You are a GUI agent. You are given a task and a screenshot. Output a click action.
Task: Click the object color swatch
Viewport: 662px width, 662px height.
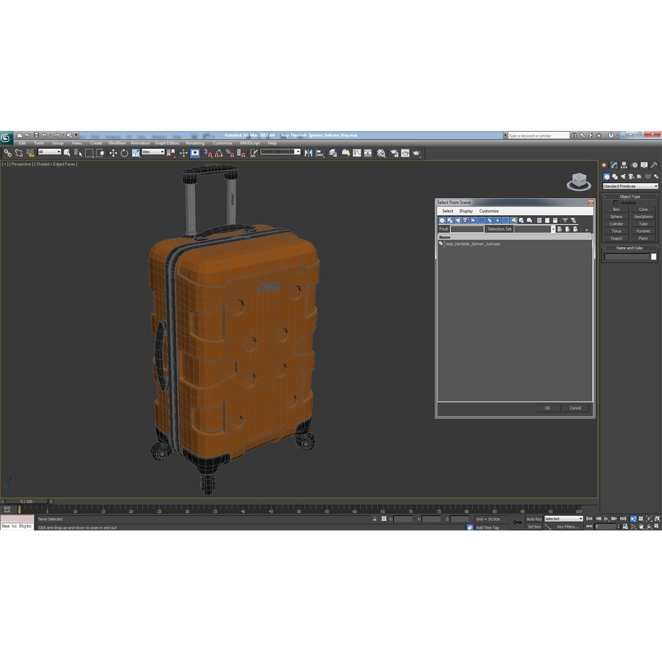[x=653, y=257]
